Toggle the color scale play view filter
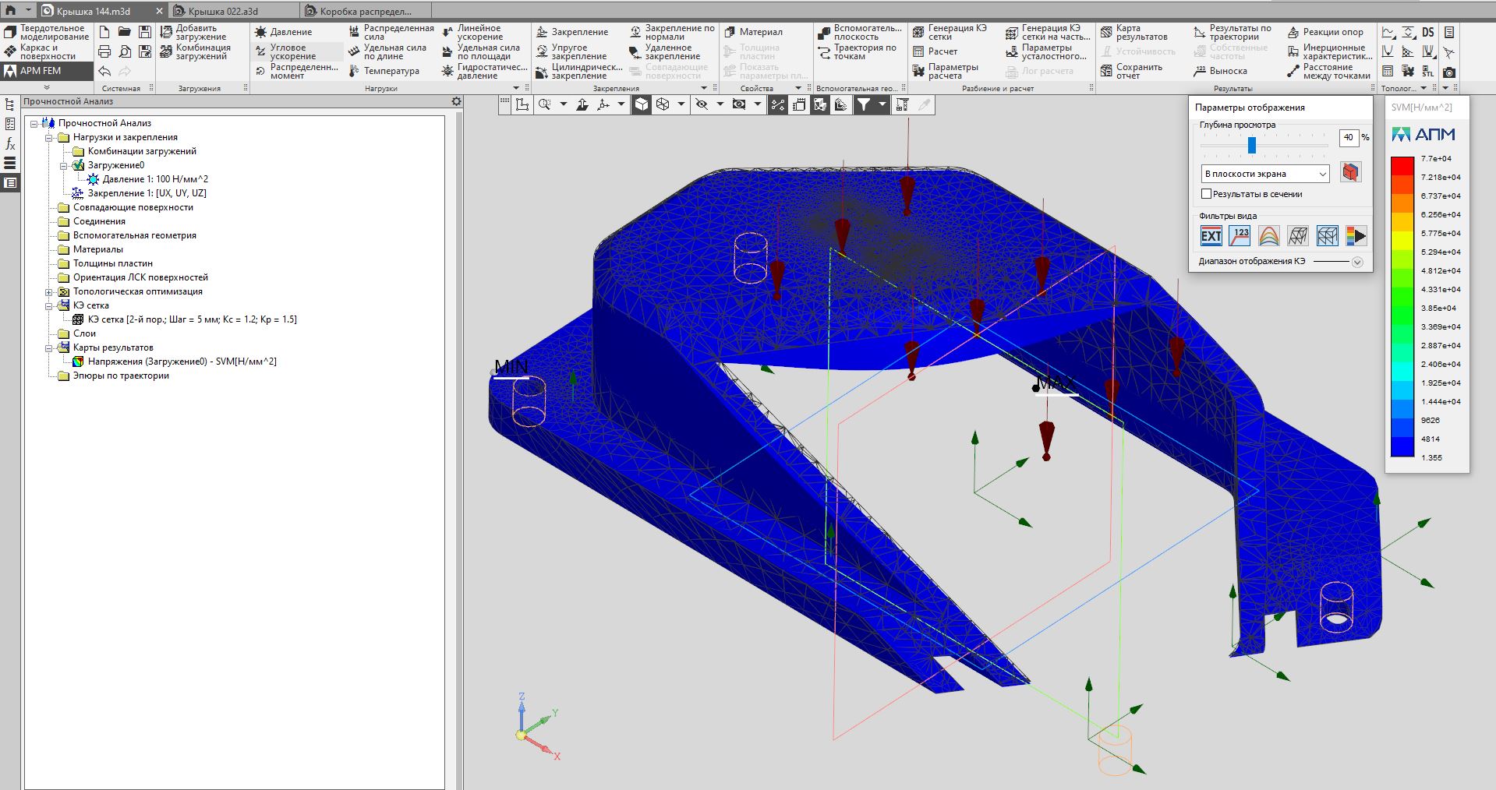Image resolution: width=1496 pixels, height=790 pixels. pyautogui.click(x=1356, y=236)
